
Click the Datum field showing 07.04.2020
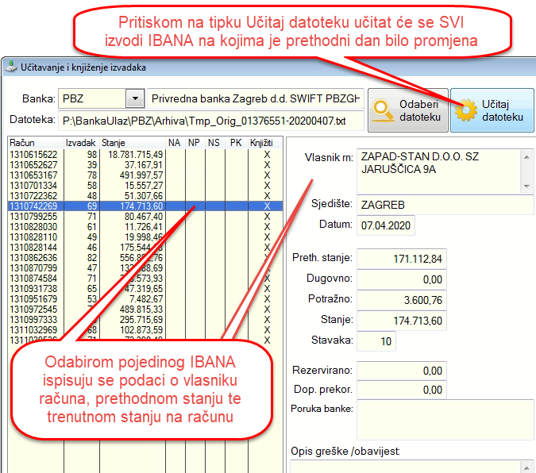[x=385, y=225]
